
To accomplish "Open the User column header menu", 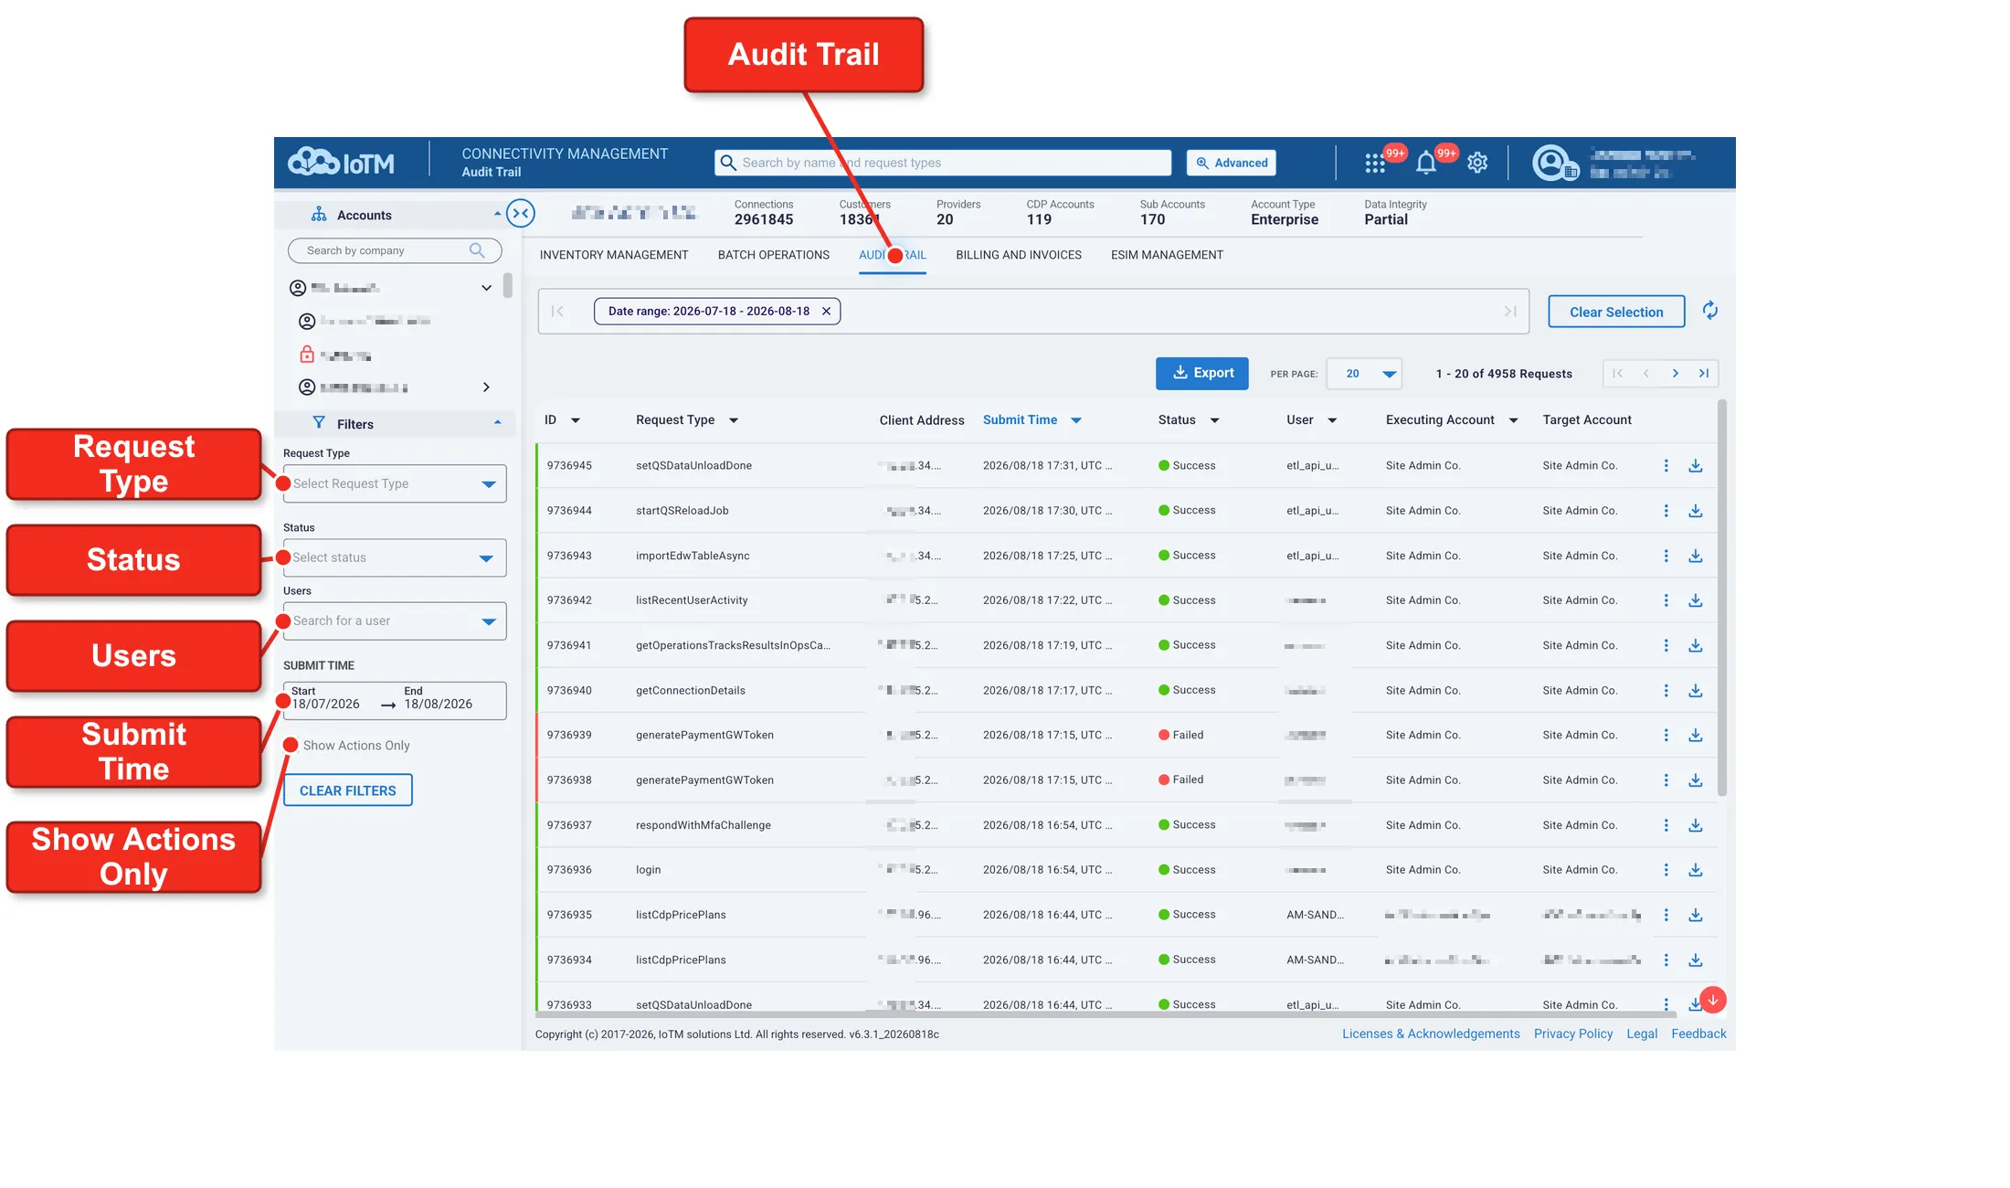I will pos(1332,420).
